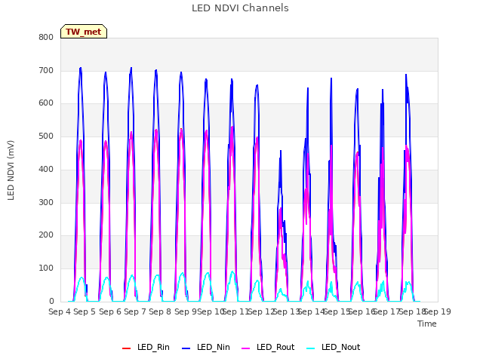
Task: Click the TW_met annotation label
Action: tap(84, 32)
